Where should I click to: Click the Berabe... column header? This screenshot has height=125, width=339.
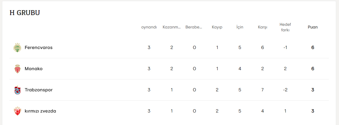pyautogui.click(x=194, y=27)
